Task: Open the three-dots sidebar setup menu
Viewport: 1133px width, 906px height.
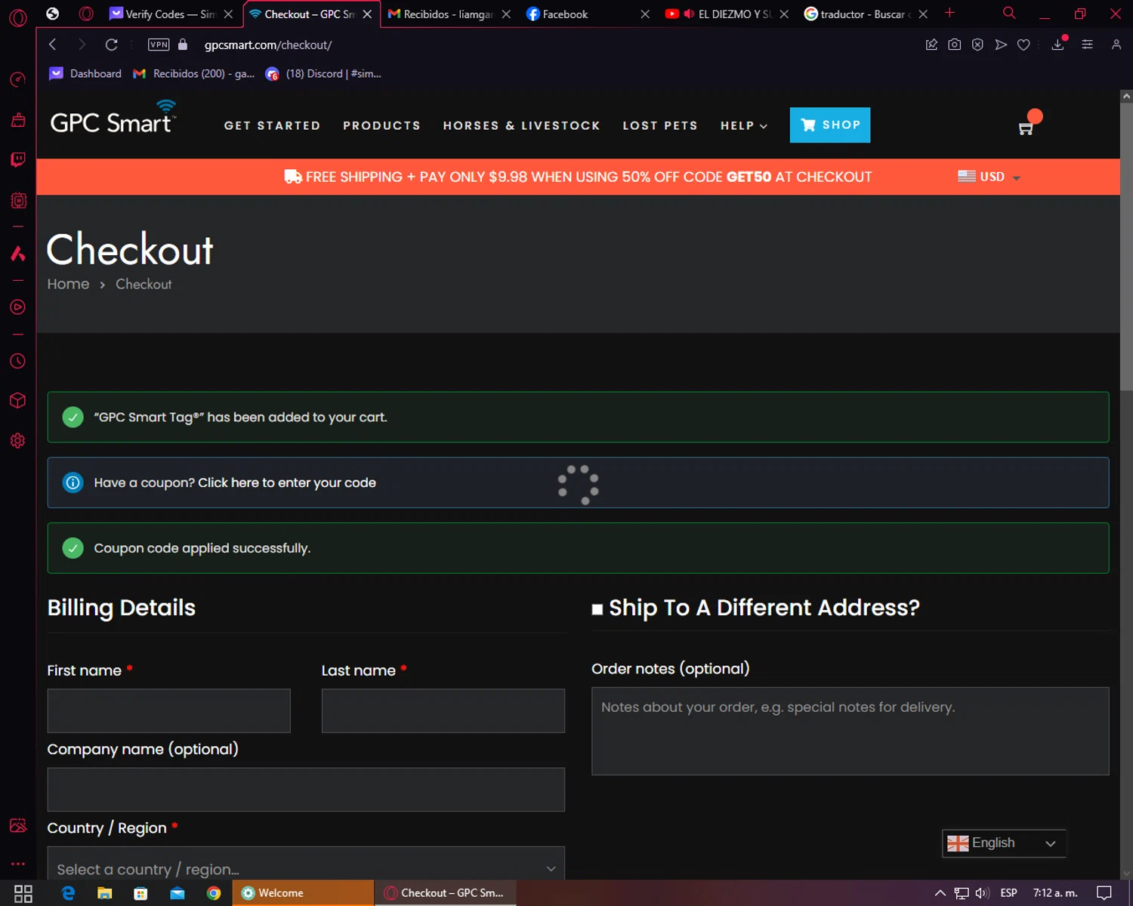Action: (x=18, y=863)
